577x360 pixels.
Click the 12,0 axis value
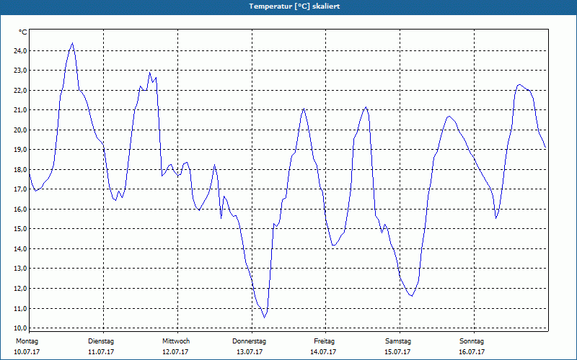20,289
